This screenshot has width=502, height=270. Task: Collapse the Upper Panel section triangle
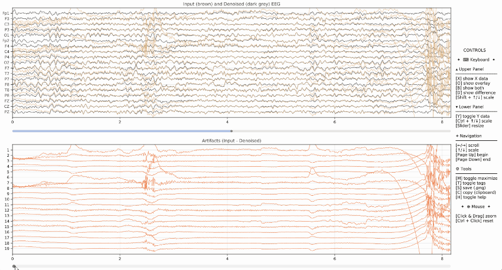coord(457,69)
